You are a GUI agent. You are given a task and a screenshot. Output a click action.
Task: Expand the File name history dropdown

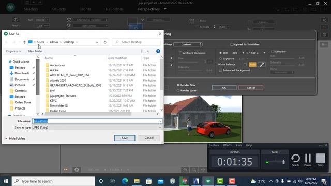coord(160,121)
